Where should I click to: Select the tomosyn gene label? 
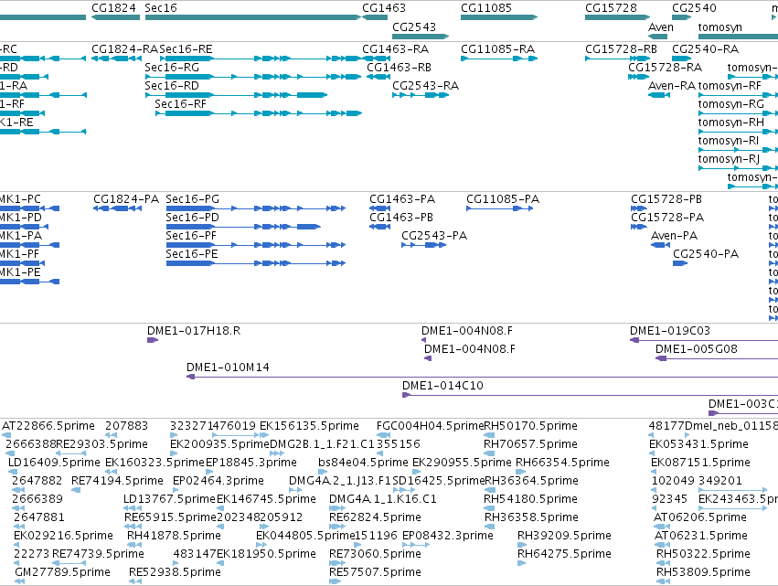[720, 27]
